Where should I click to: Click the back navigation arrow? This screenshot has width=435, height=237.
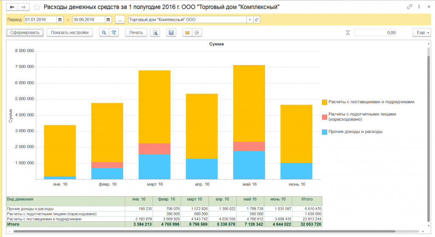coord(11,7)
